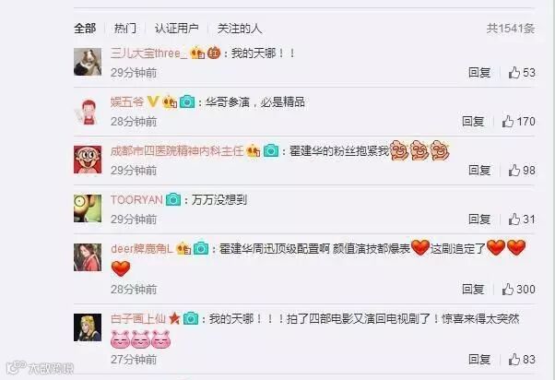Click the yellow V badge next to 娱五爷

point(152,101)
